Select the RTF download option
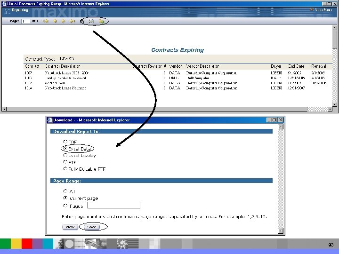This screenshot has height=254, width=339. (65, 162)
